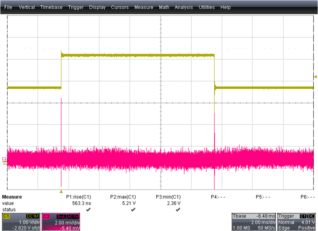Click the yellow trigger level arrow marker
The height and width of the screenshot is (231, 318).
[315, 76]
